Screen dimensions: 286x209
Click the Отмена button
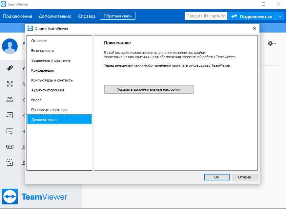(x=245, y=177)
